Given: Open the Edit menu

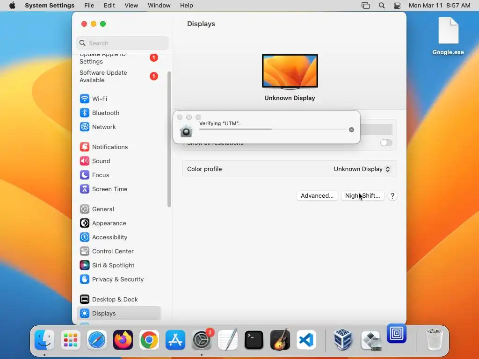Looking at the screenshot, I should pos(109,6).
